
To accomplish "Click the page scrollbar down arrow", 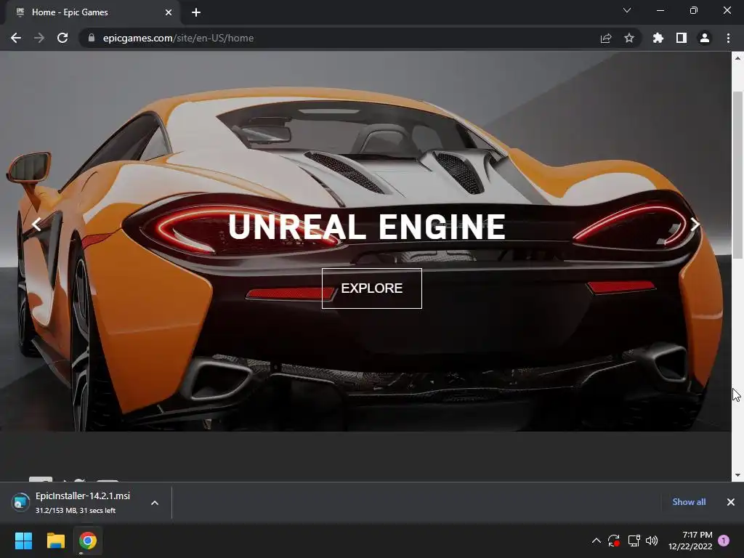I will coord(737,475).
